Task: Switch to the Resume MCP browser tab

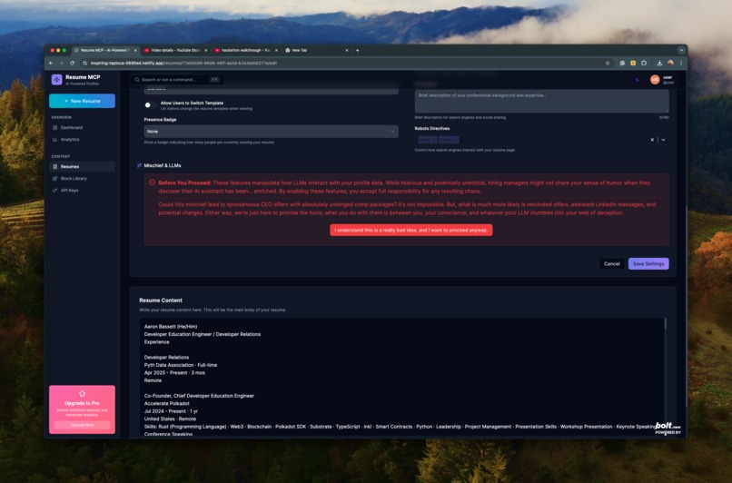Action: coord(104,51)
